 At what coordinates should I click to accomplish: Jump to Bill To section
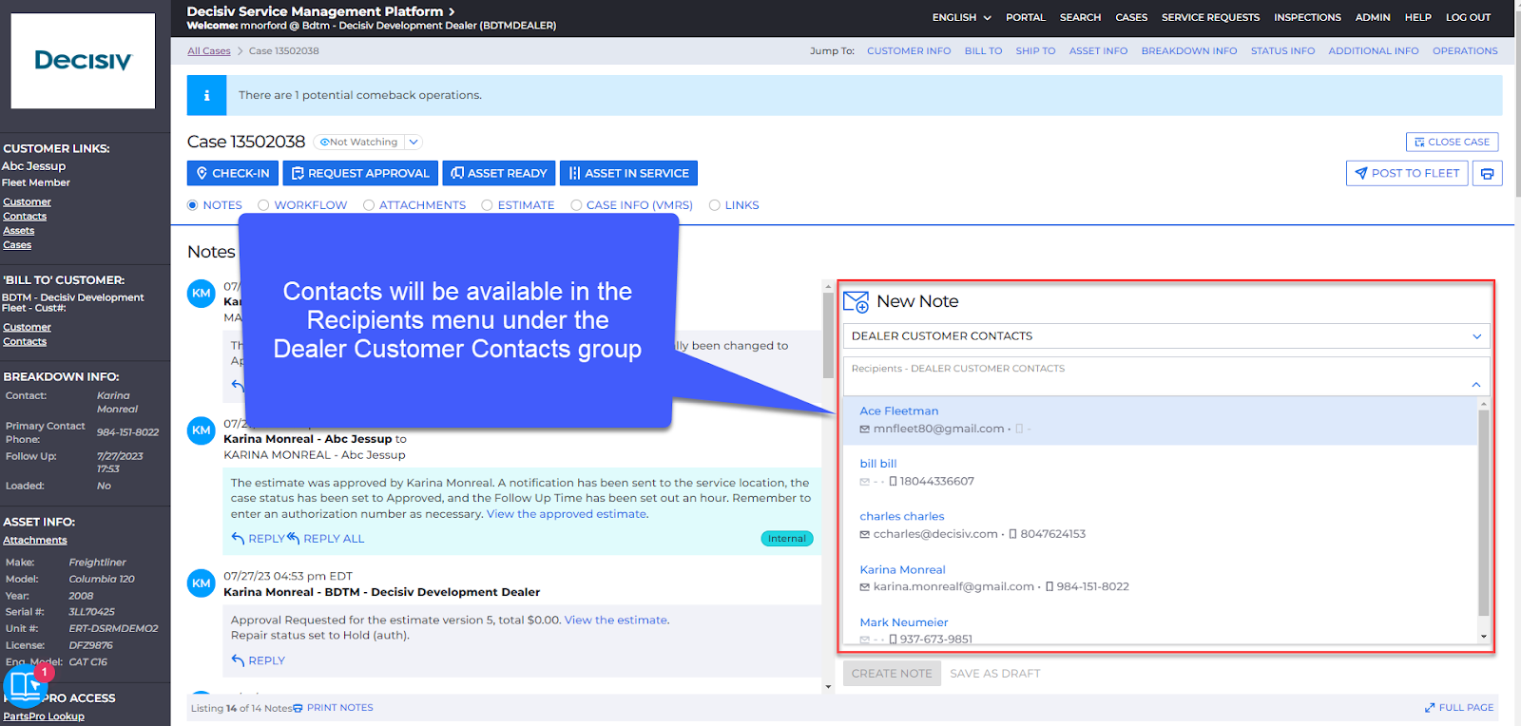click(983, 51)
